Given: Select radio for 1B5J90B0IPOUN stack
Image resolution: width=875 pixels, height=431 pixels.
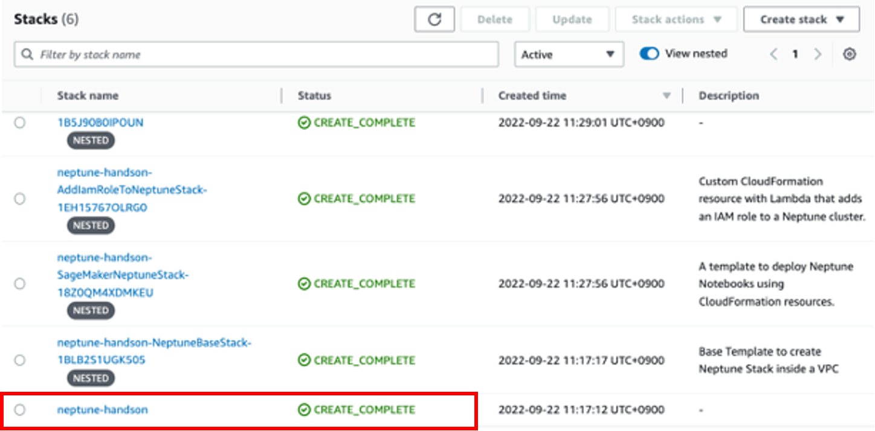Looking at the screenshot, I should tap(20, 123).
